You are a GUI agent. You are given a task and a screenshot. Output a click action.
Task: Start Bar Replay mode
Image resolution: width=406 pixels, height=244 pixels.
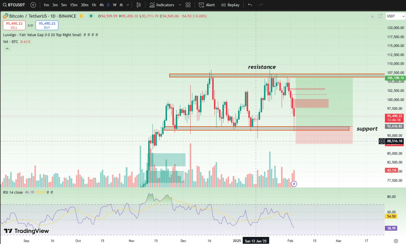(x=230, y=5)
